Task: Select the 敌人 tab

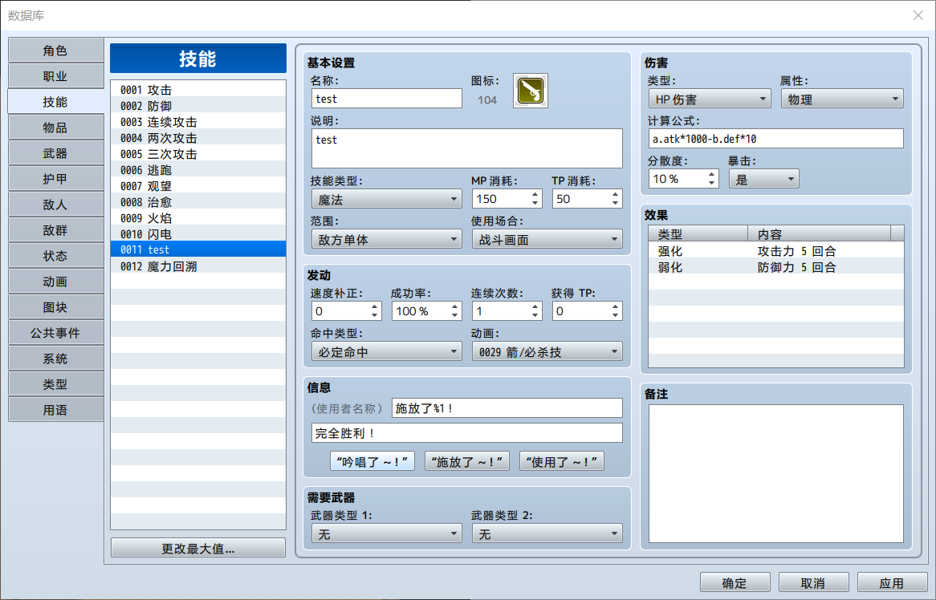Action: tap(55, 205)
